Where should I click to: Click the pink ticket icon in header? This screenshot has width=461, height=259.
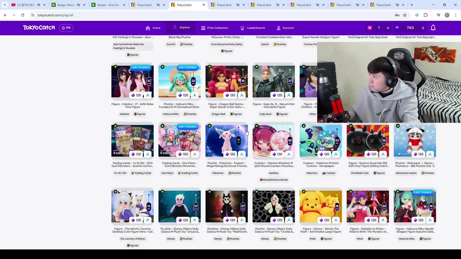[x=370, y=28]
